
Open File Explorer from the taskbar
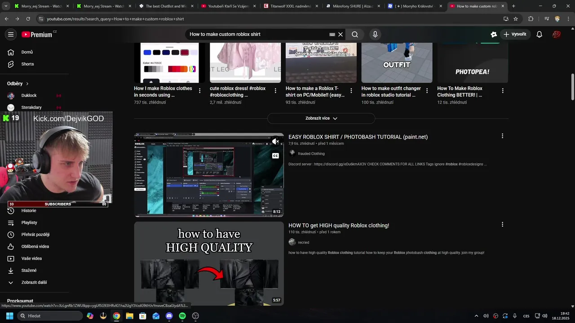[x=129, y=316]
